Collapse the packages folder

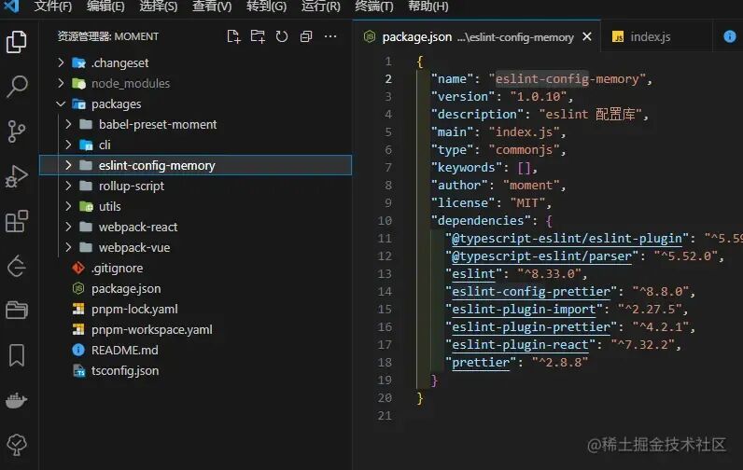(61, 104)
